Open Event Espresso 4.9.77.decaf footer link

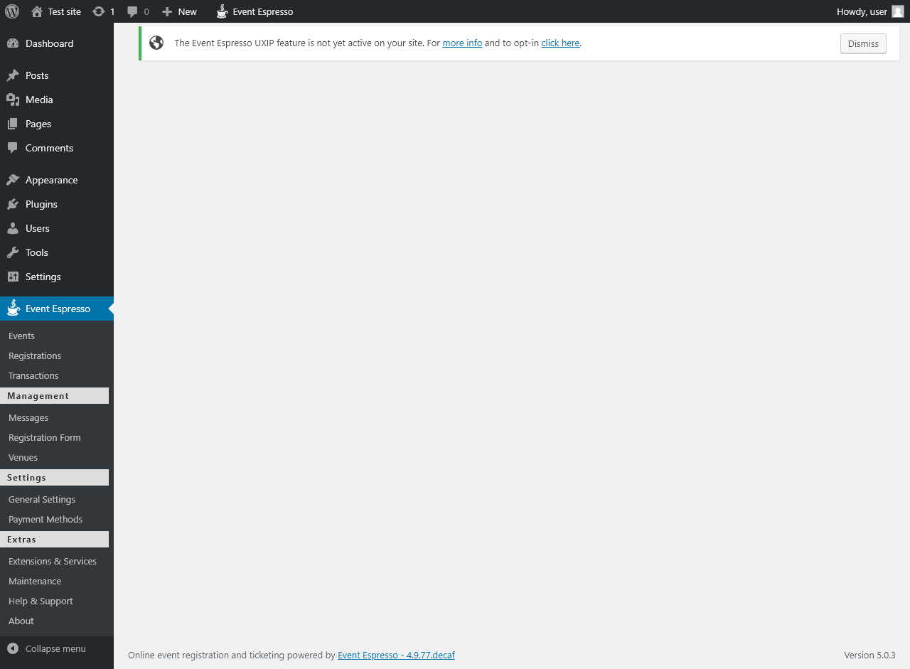click(x=396, y=655)
